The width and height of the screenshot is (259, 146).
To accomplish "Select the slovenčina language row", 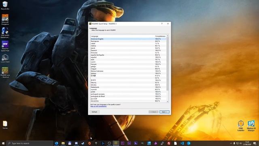I will (128, 101).
